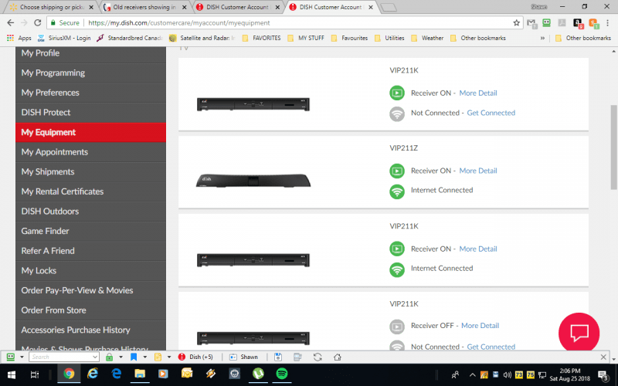The width and height of the screenshot is (618, 386).
Task: Select My Appointments in sidebar
Action: [90, 152]
